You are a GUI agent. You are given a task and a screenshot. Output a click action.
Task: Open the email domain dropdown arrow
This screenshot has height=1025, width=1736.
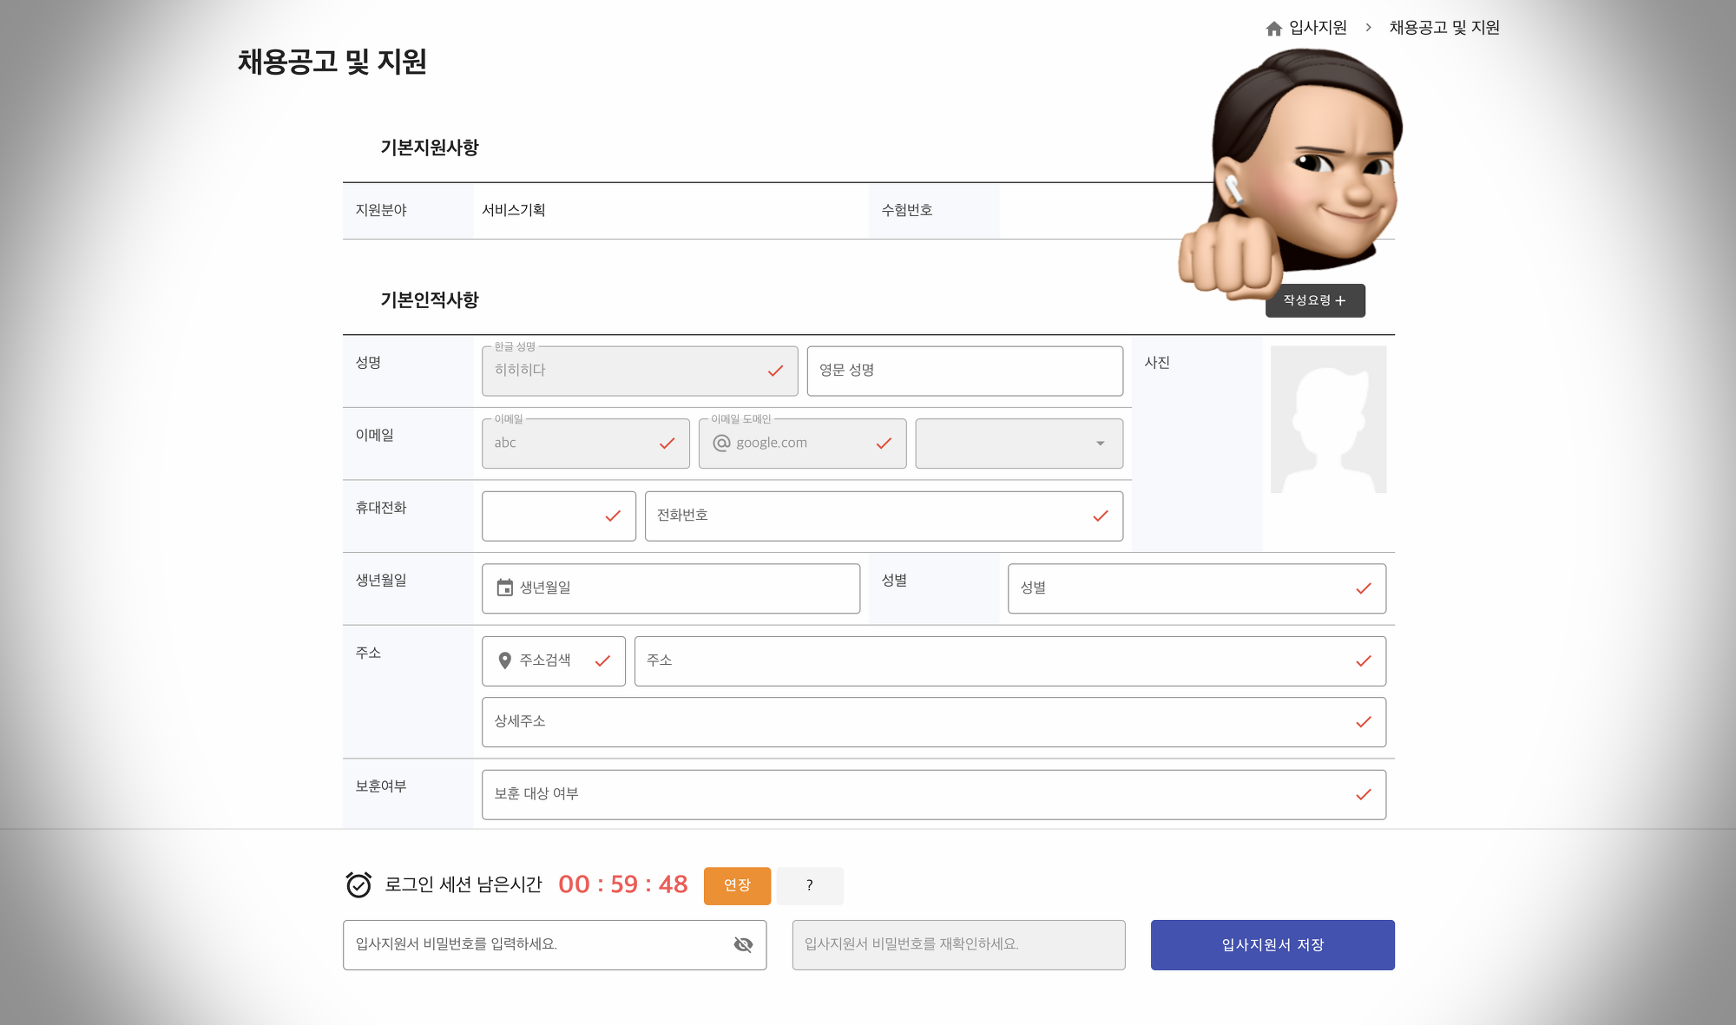[x=1100, y=444]
